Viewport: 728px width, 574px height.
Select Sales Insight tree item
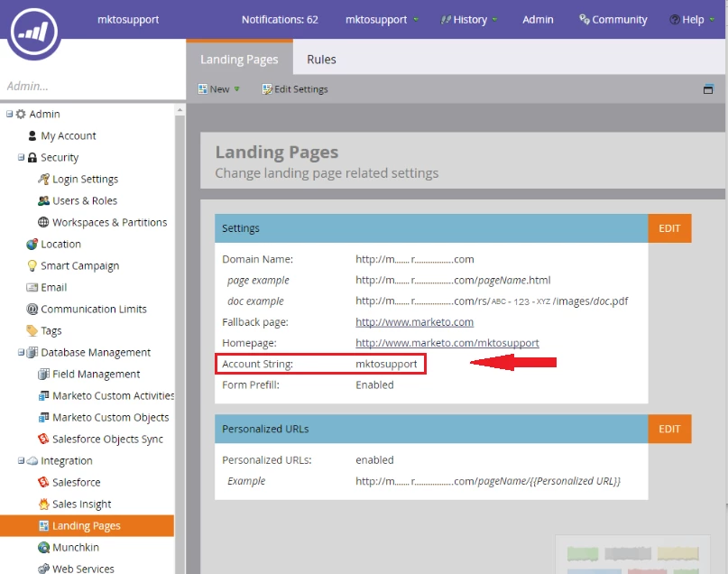coord(82,504)
